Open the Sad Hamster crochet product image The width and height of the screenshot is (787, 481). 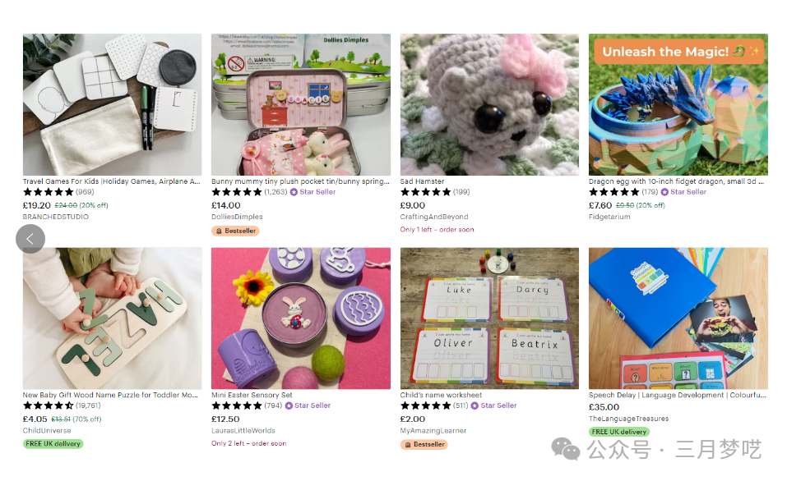click(x=489, y=105)
